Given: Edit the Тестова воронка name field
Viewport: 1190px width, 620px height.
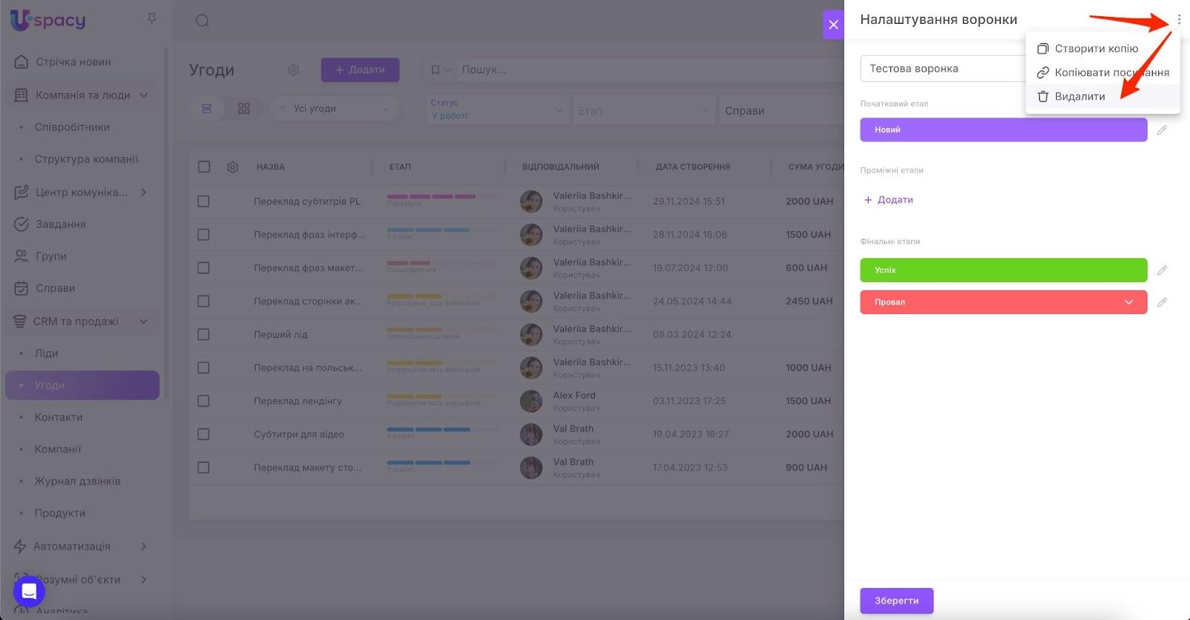Looking at the screenshot, I should pos(942,68).
